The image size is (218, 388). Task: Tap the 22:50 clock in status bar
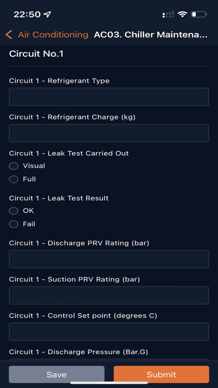(x=27, y=14)
